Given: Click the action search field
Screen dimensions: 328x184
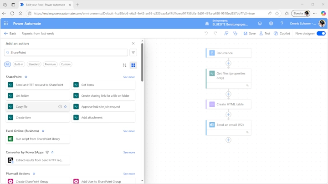Looking at the screenshot, I should [x=66, y=52].
